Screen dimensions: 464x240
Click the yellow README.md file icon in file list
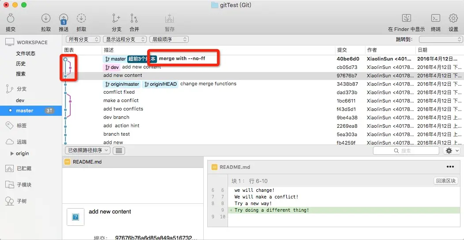tap(68, 162)
